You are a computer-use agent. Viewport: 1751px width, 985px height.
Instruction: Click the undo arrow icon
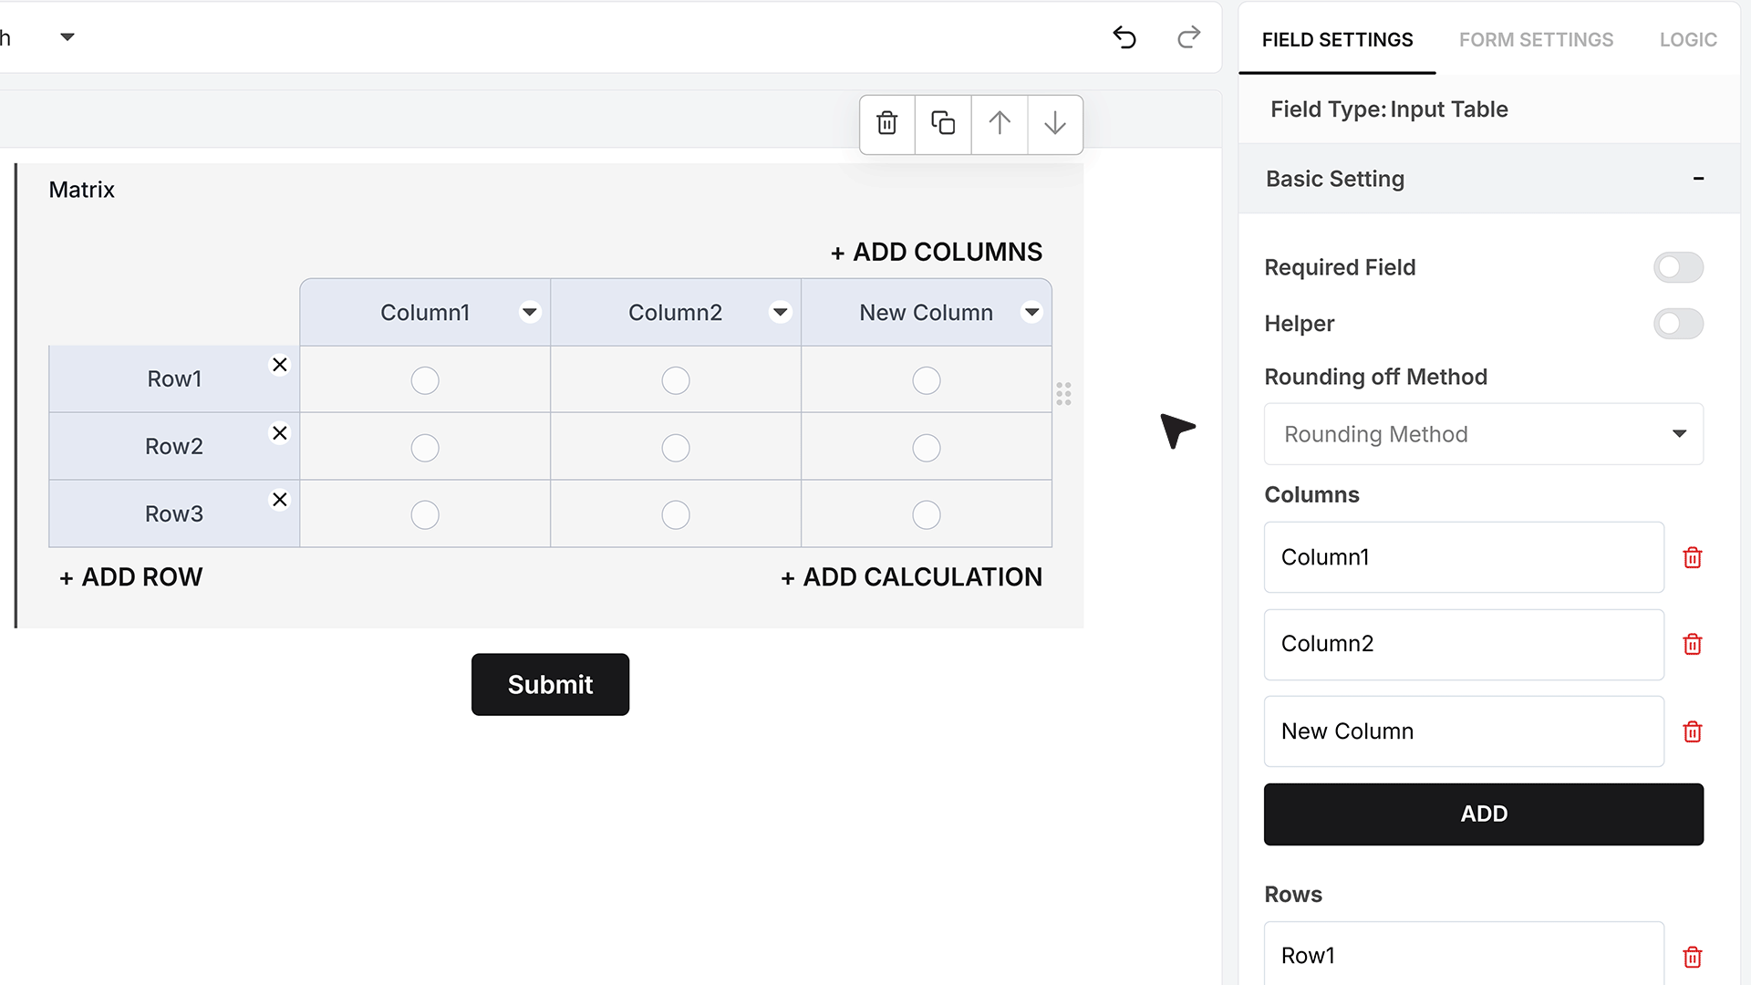(1124, 37)
